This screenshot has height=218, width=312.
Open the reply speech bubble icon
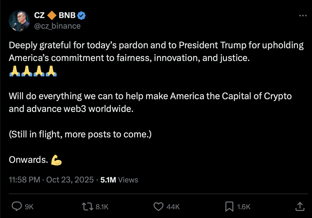(x=17, y=206)
